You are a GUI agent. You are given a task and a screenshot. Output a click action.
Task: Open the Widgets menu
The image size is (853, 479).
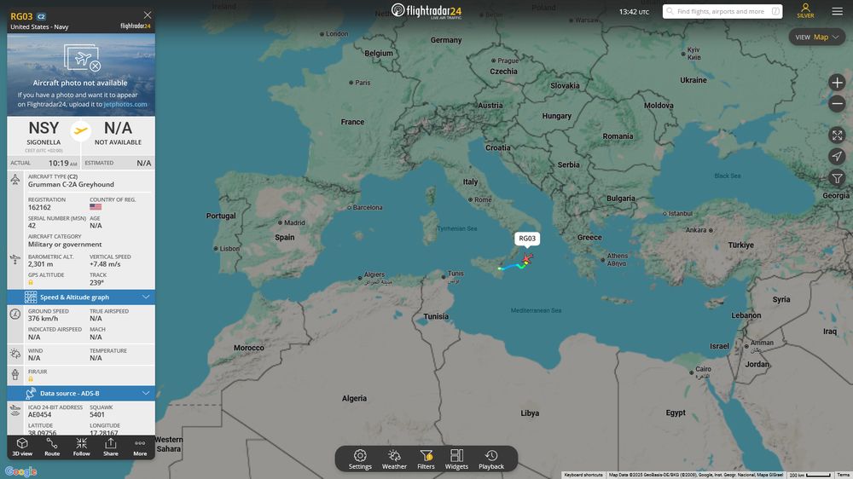(x=456, y=459)
